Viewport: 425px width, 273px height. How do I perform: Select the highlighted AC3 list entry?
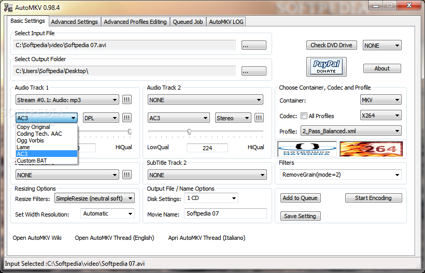[47, 154]
